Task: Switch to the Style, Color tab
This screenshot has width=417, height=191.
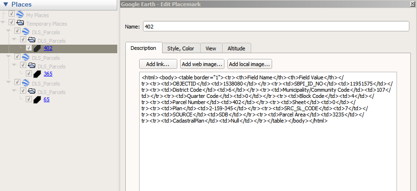Action: point(181,48)
